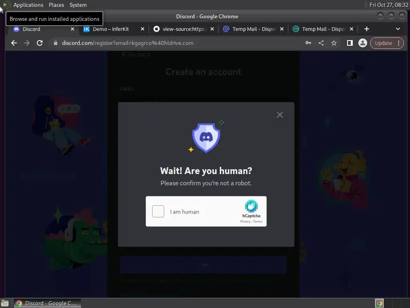Reload the Discord page
This screenshot has width=410, height=308.
coord(40,43)
